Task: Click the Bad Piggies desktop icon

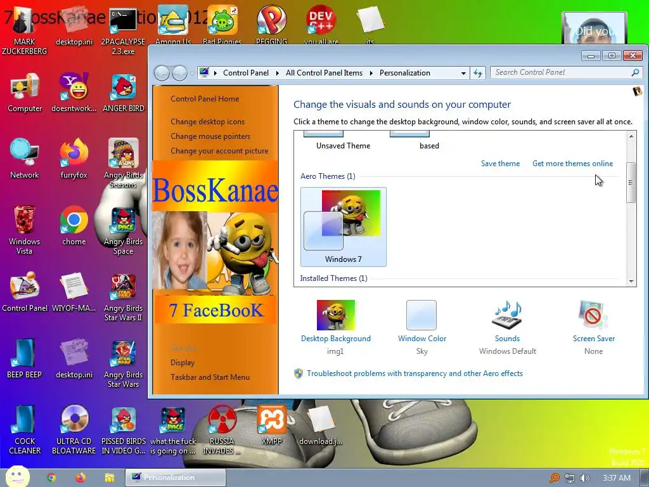Action: coord(222,24)
